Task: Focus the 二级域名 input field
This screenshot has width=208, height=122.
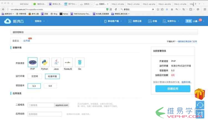Action: pyautogui.click(x=41, y=105)
